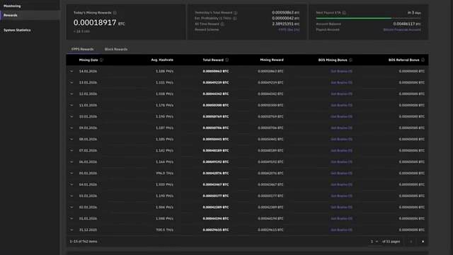The height and width of the screenshot is (255, 453).
Task: Click Mining Date column header
Action: pos(88,59)
